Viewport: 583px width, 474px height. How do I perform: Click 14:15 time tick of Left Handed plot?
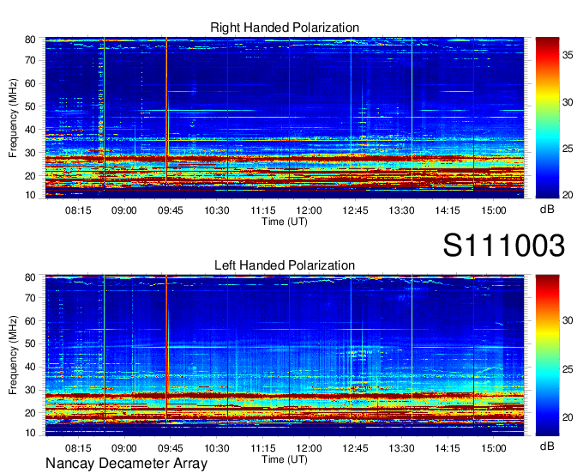[x=448, y=448]
